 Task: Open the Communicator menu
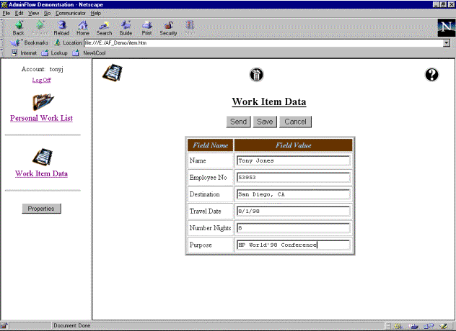pyautogui.click(x=70, y=14)
